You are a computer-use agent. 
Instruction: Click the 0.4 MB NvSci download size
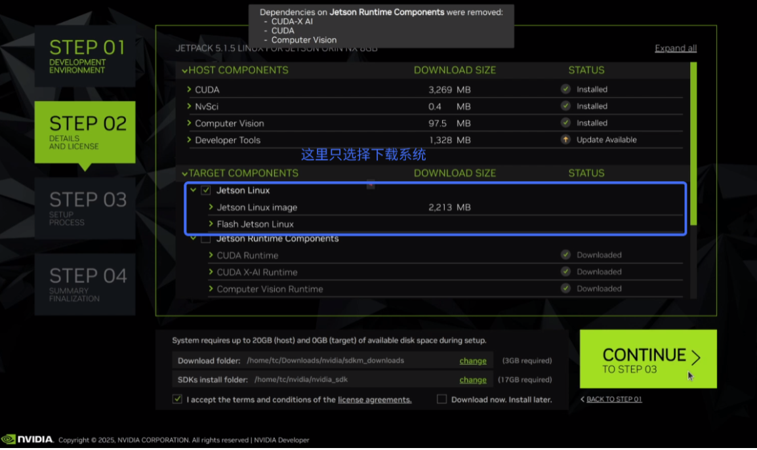449,106
